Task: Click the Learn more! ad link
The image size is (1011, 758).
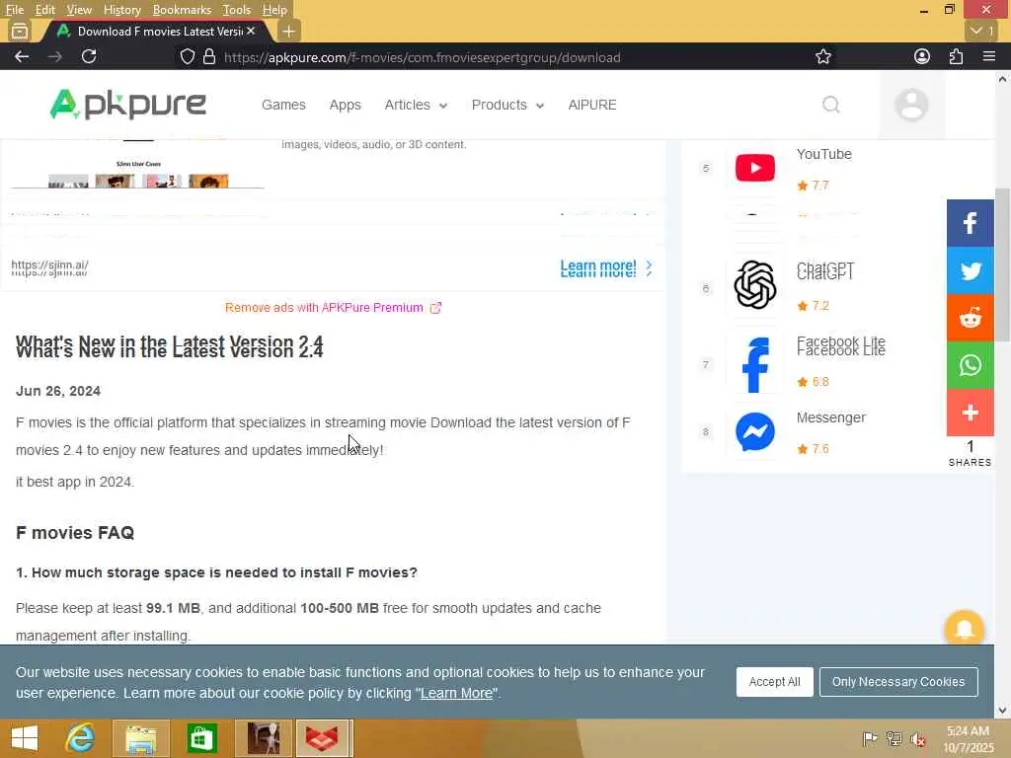Action: point(606,267)
